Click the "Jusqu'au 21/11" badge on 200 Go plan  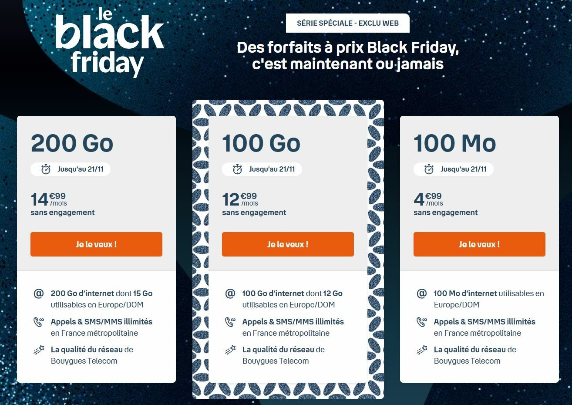pos(71,169)
